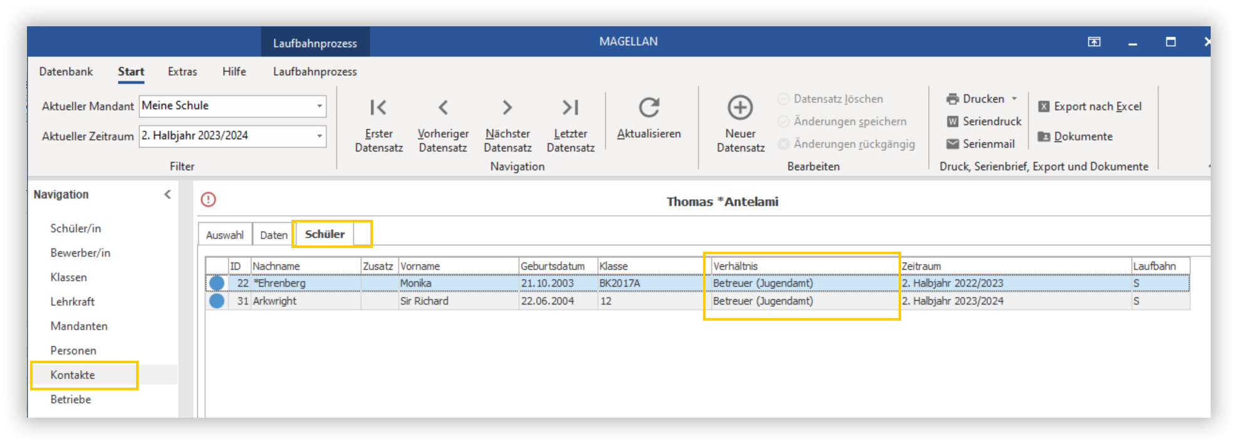The width and height of the screenshot is (1237, 444).
Task: Open the Dokumente folder button
Action: (1075, 137)
